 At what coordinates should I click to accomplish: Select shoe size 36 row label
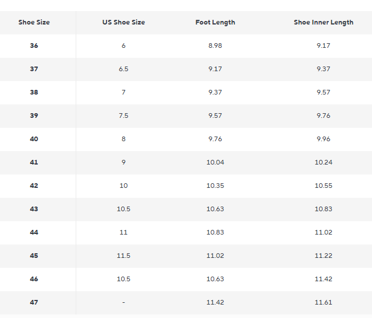34,46
